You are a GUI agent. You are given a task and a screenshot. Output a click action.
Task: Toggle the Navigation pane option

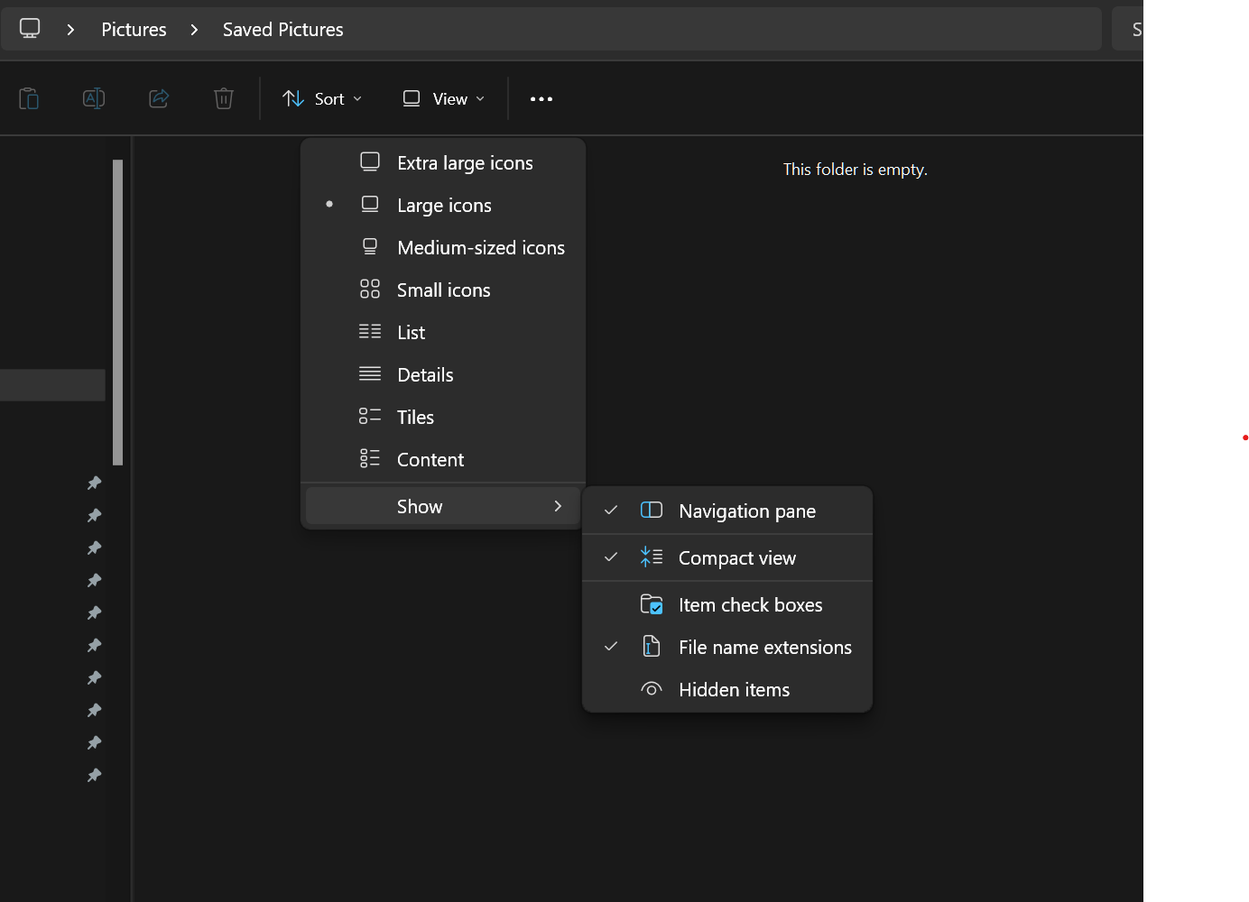tap(746, 511)
